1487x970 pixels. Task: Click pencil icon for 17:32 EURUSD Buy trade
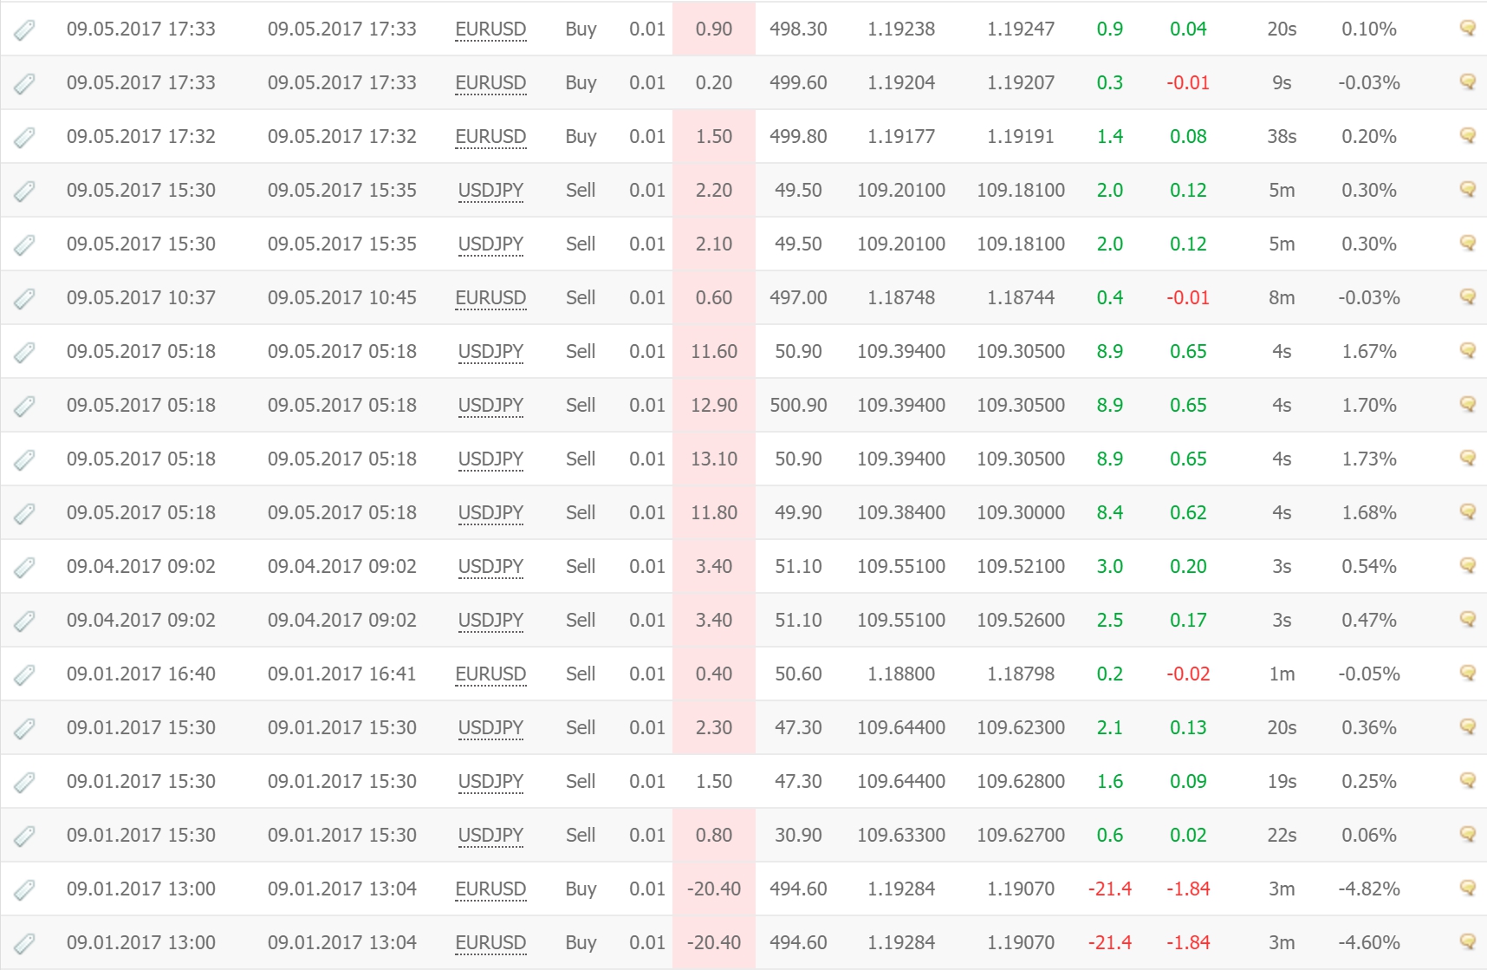click(25, 137)
